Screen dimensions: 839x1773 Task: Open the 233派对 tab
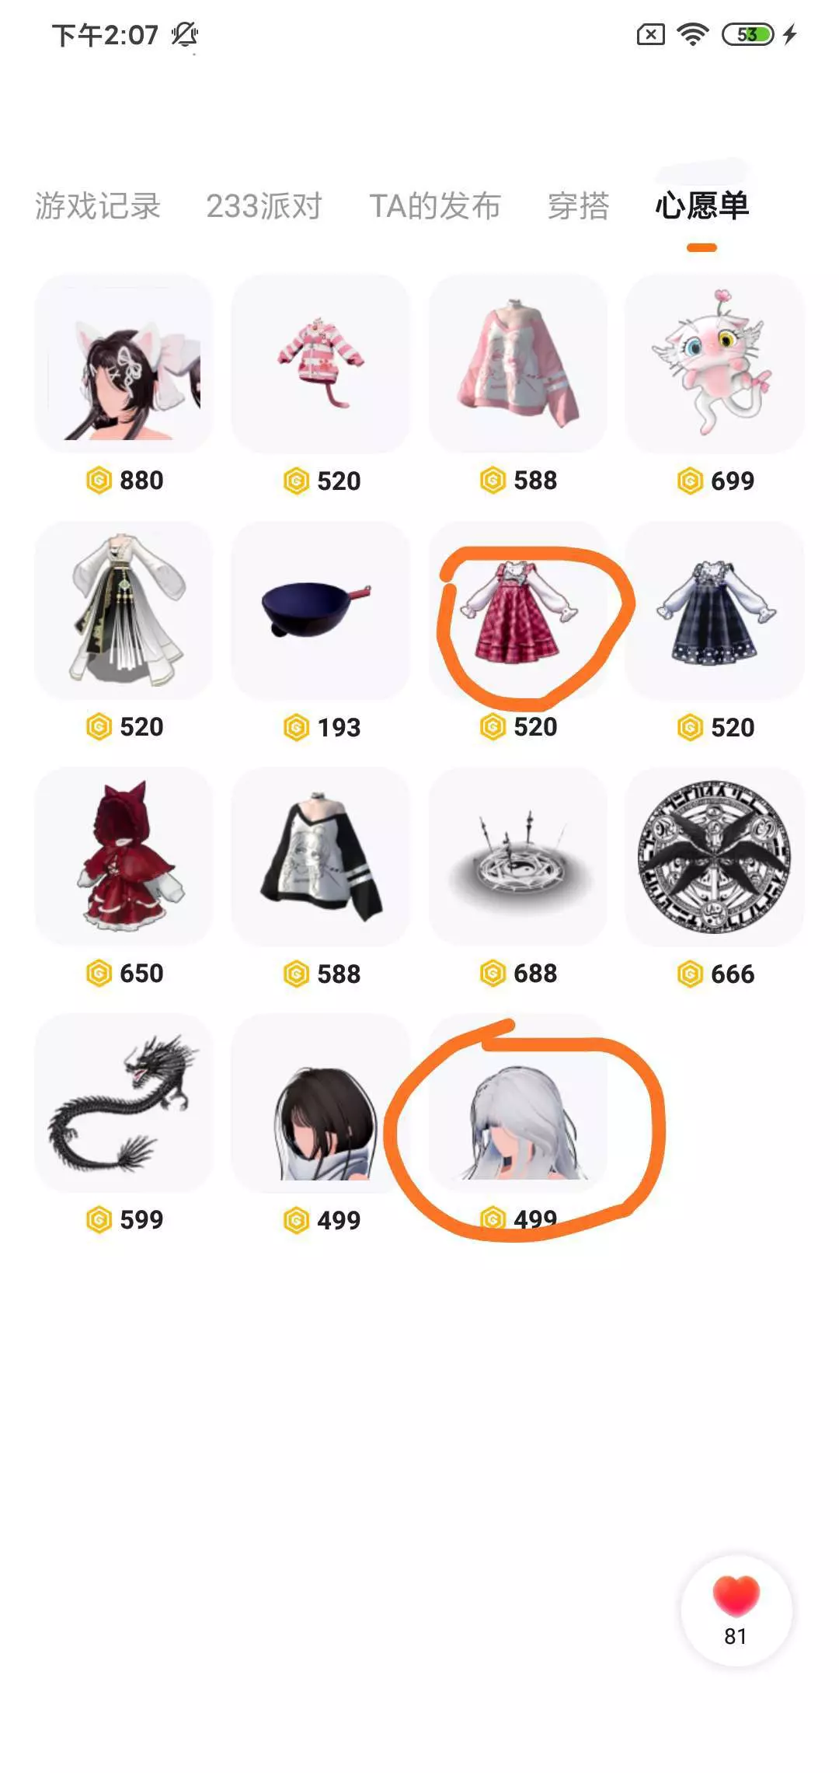click(x=264, y=206)
